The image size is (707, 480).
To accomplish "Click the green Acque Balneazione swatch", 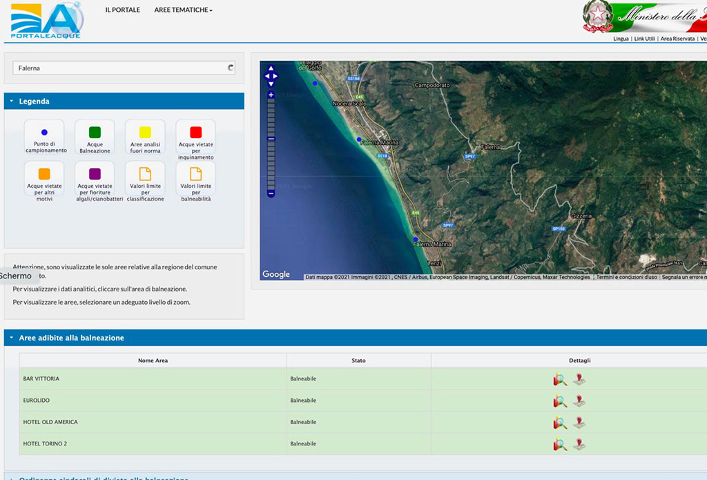I will coord(95,132).
